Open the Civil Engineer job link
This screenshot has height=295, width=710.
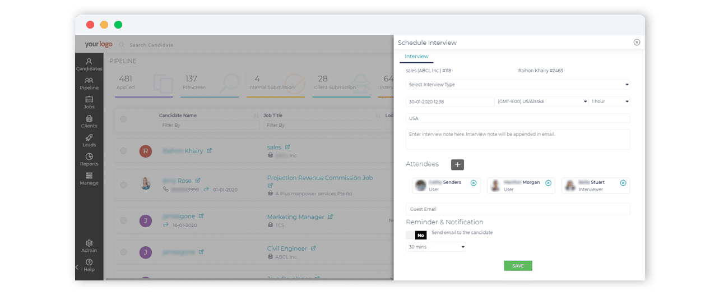[x=287, y=248]
